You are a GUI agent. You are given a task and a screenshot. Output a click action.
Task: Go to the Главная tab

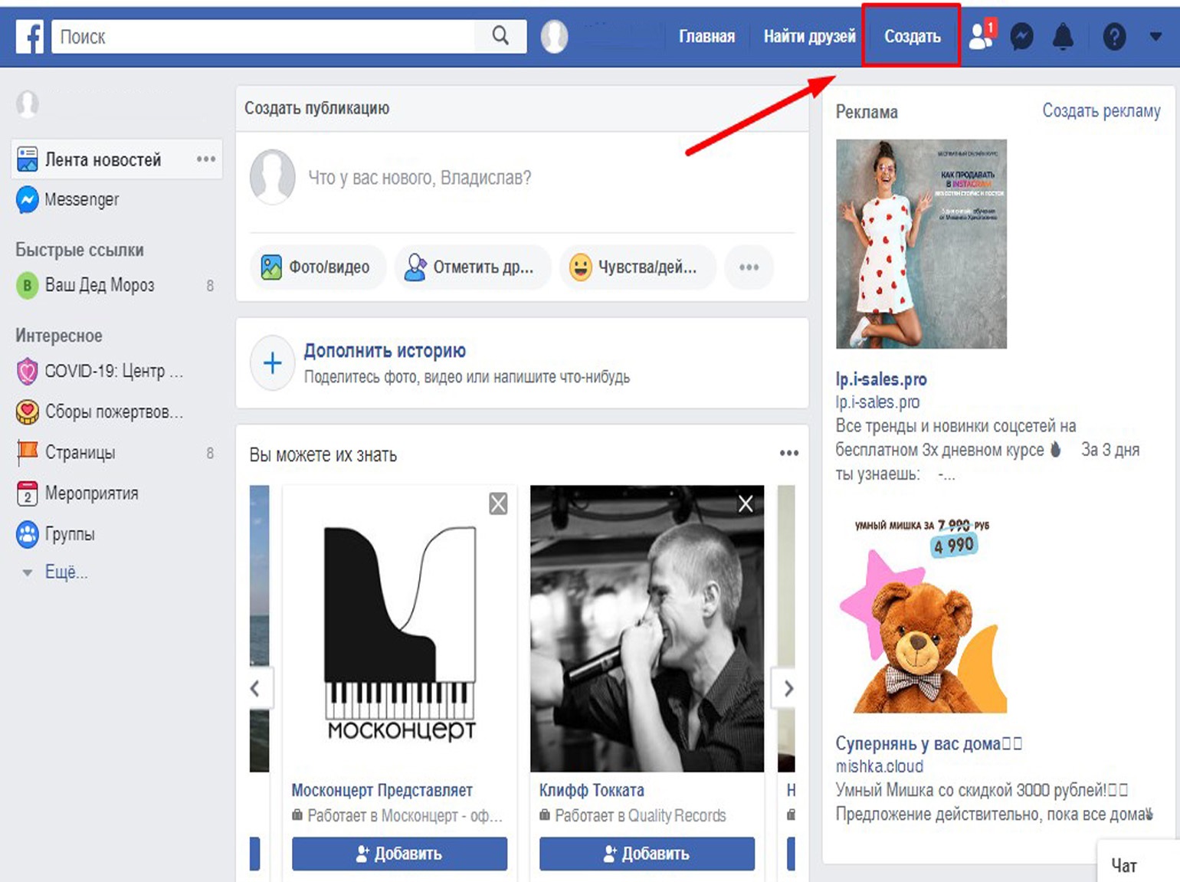pyautogui.click(x=706, y=36)
